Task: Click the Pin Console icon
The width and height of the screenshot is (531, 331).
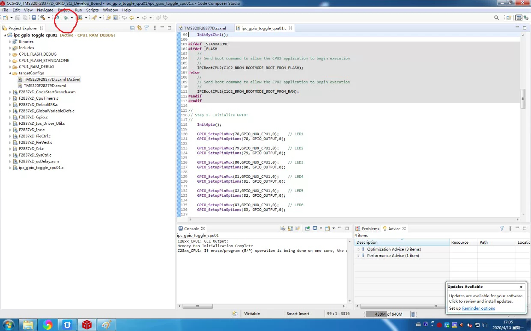Action: [x=307, y=228]
